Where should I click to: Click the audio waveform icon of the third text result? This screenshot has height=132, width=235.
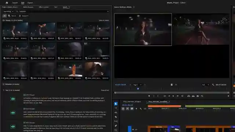click(x=13, y=126)
